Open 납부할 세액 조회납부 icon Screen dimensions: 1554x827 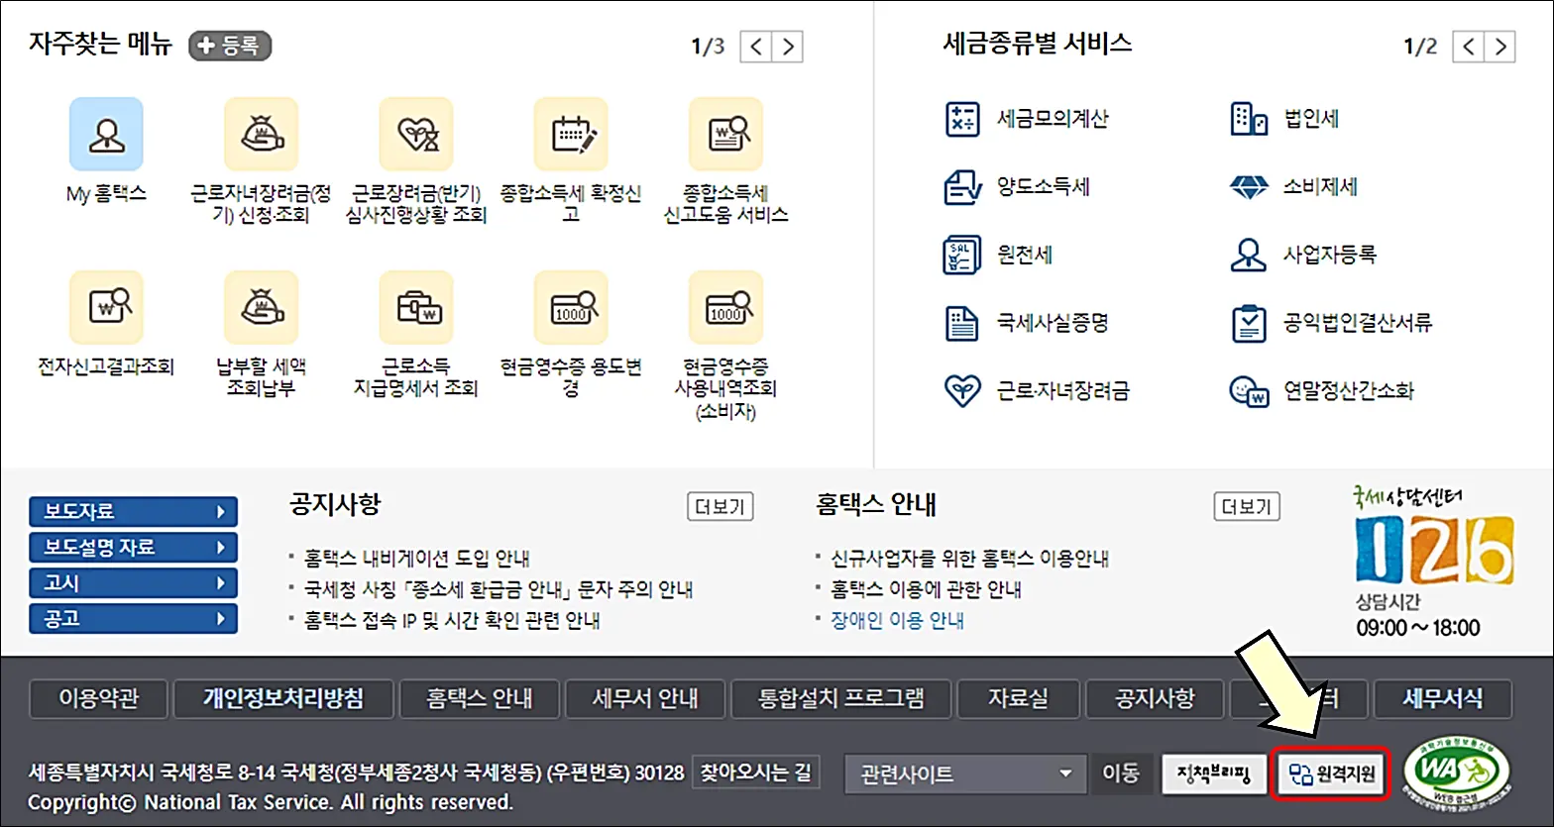[x=261, y=307]
